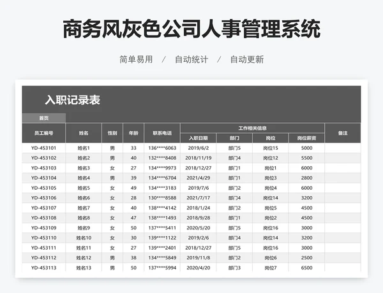
Task: Click the 部门 column header
Action: pyautogui.click(x=234, y=138)
